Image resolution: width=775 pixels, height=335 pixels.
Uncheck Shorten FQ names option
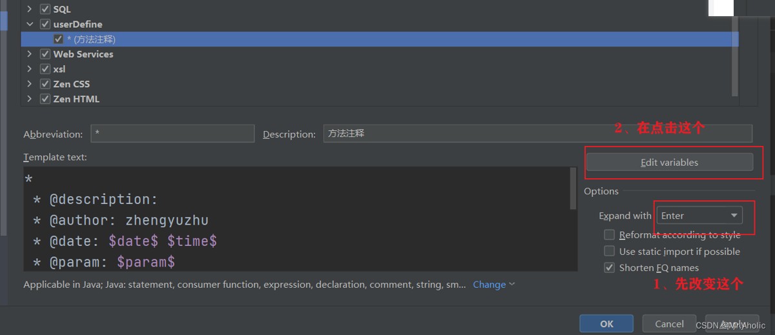pyautogui.click(x=609, y=268)
